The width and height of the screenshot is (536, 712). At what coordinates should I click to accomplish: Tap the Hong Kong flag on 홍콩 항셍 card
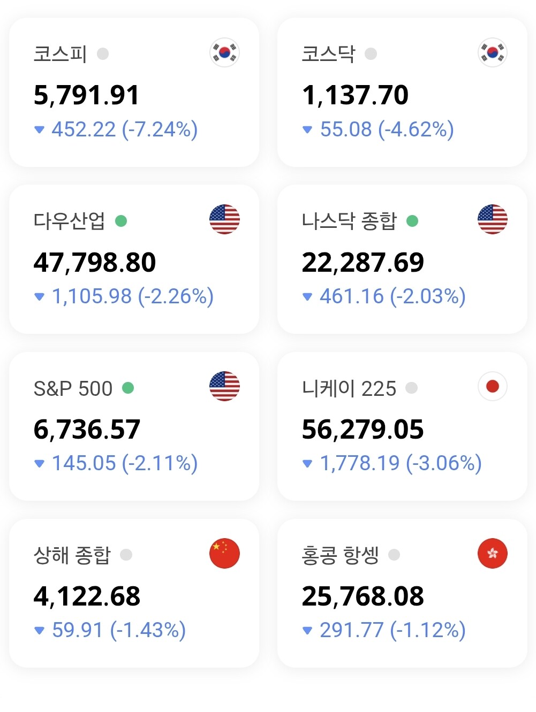tap(492, 553)
